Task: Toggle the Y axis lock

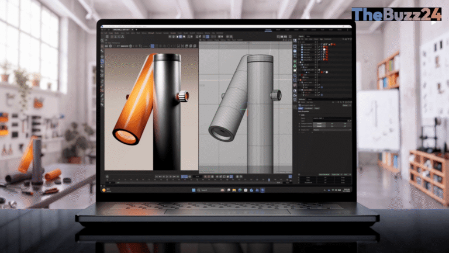Action: (115, 37)
